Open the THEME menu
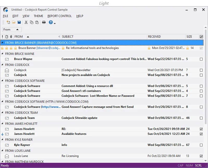 tap(38, 16)
